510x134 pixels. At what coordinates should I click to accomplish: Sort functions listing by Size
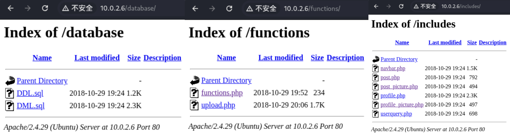(x=317, y=58)
